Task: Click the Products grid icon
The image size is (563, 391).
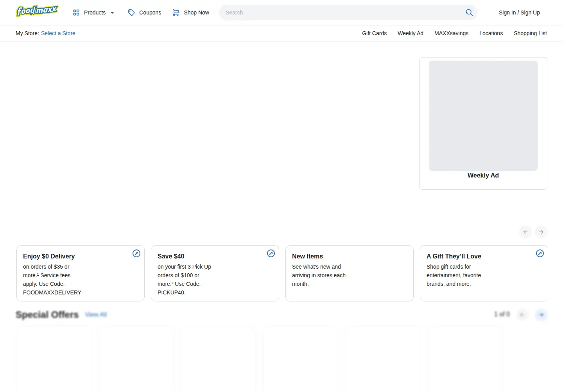Action: (x=76, y=13)
